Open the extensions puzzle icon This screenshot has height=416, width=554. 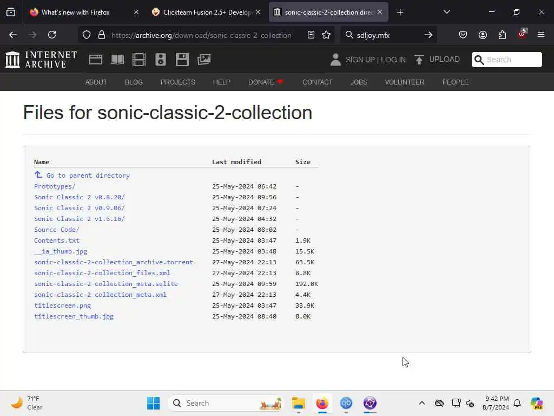click(x=502, y=35)
